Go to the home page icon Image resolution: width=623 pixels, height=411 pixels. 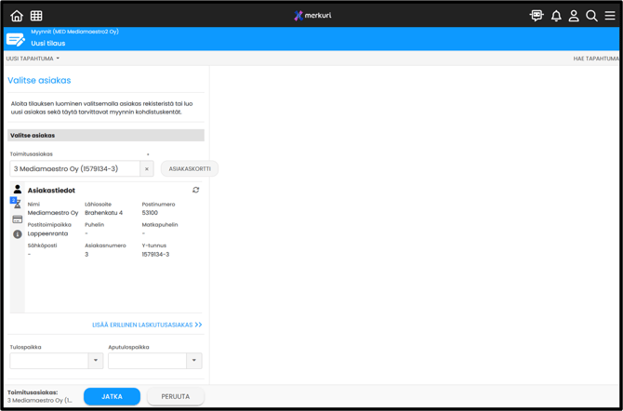tap(17, 16)
